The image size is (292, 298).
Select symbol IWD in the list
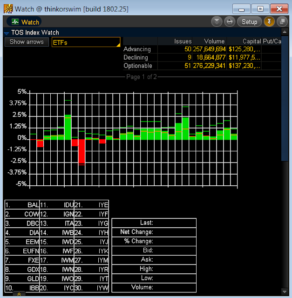pos(57,242)
